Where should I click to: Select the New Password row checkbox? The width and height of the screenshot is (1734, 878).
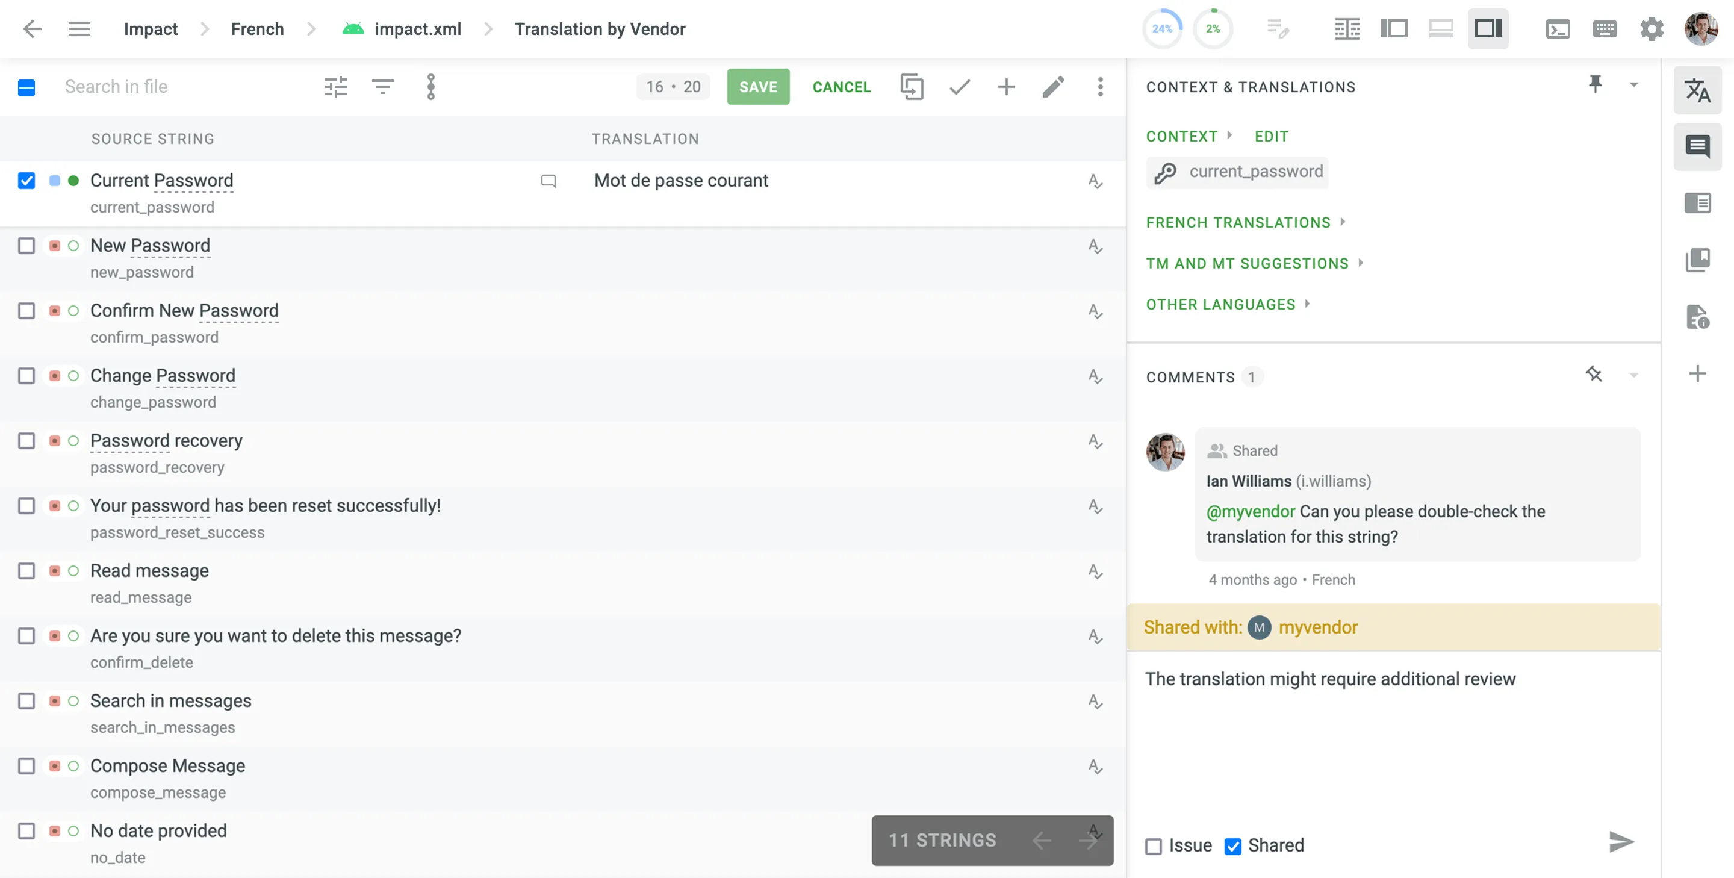coord(26,245)
